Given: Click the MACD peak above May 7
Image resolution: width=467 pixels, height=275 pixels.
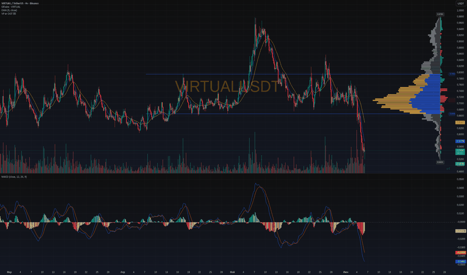Looking at the screenshot, I should coord(256,184).
